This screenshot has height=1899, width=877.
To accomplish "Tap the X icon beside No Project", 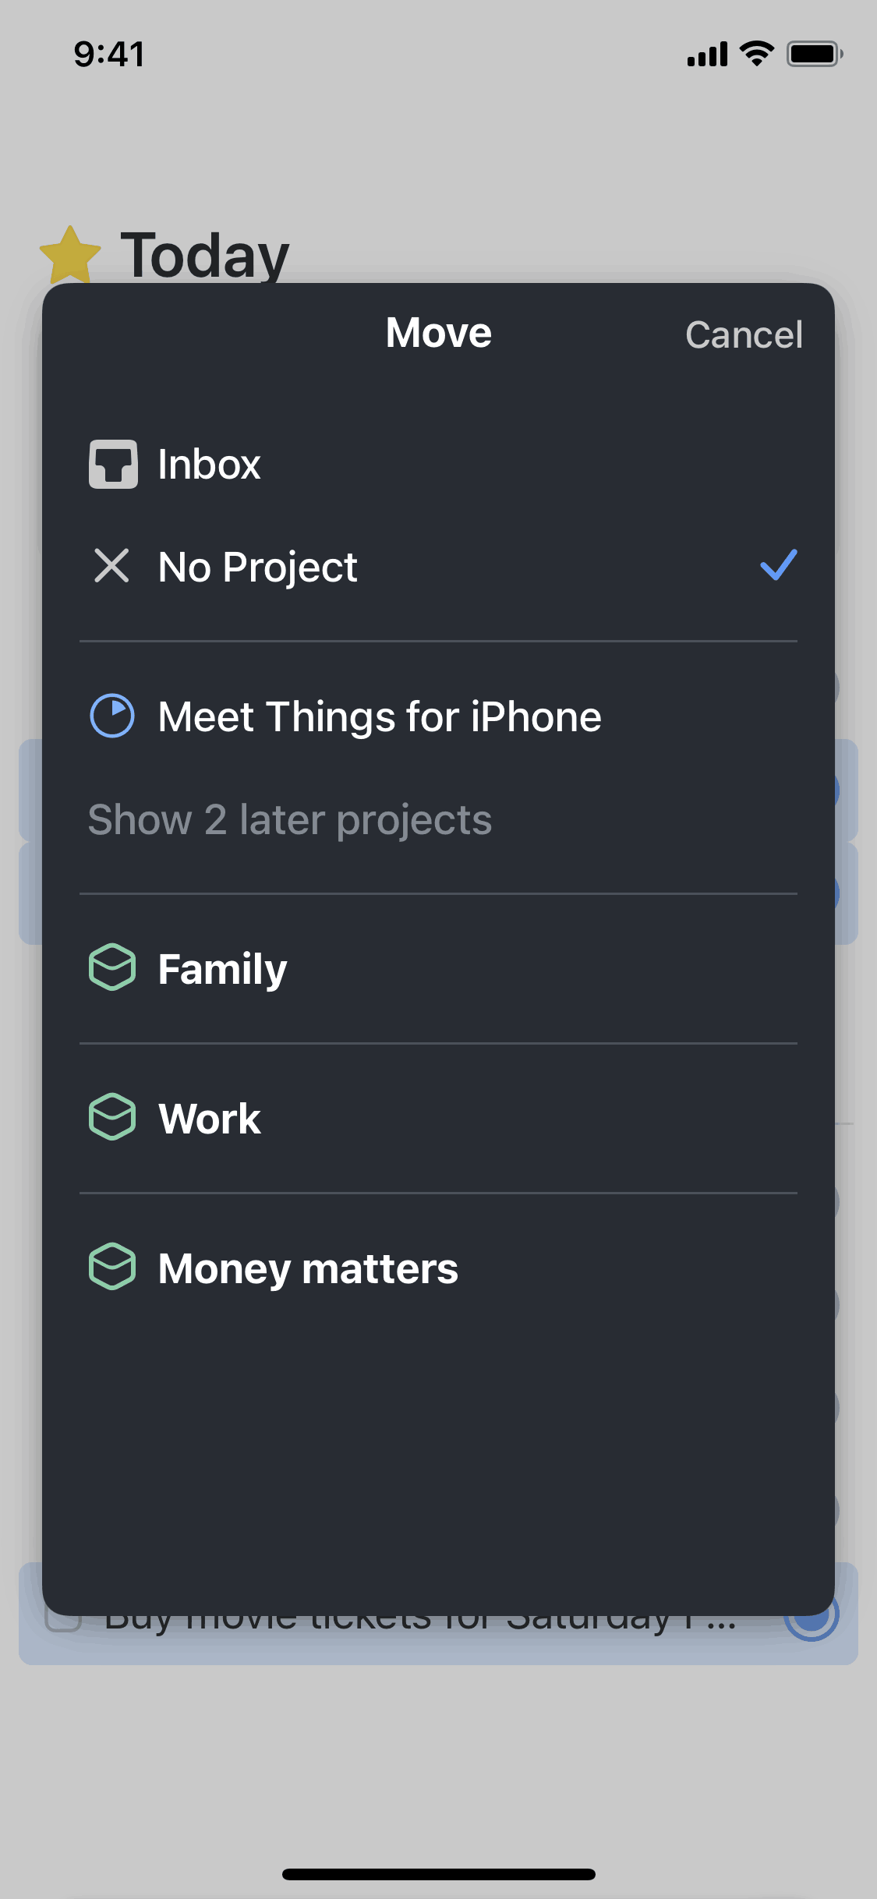I will click(111, 566).
